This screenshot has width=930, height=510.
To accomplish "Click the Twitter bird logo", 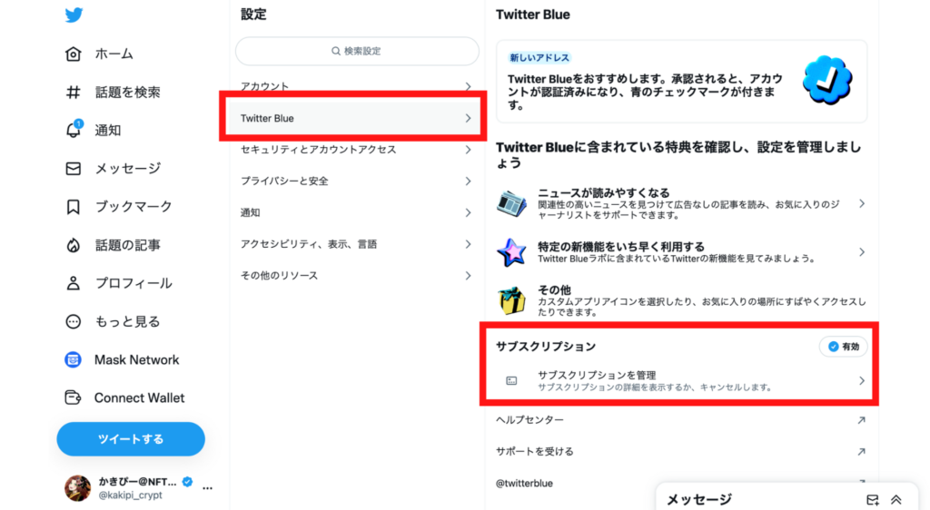I will [74, 15].
